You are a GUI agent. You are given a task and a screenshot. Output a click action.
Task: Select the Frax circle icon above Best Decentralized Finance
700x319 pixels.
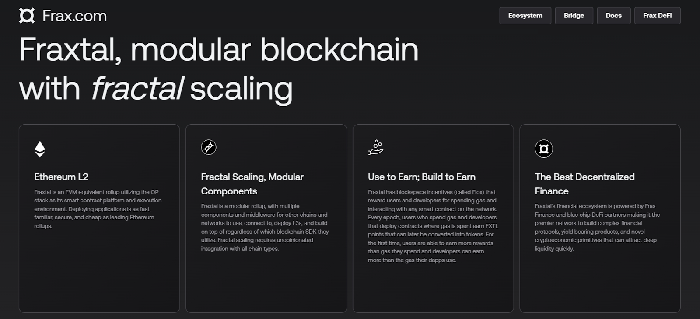[543, 149]
